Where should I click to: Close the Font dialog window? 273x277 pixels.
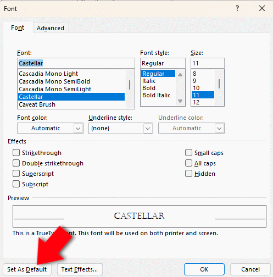coord(262,8)
